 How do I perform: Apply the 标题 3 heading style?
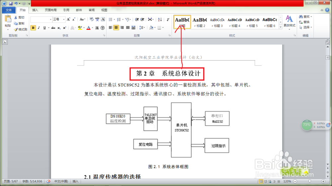[x=217, y=22]
